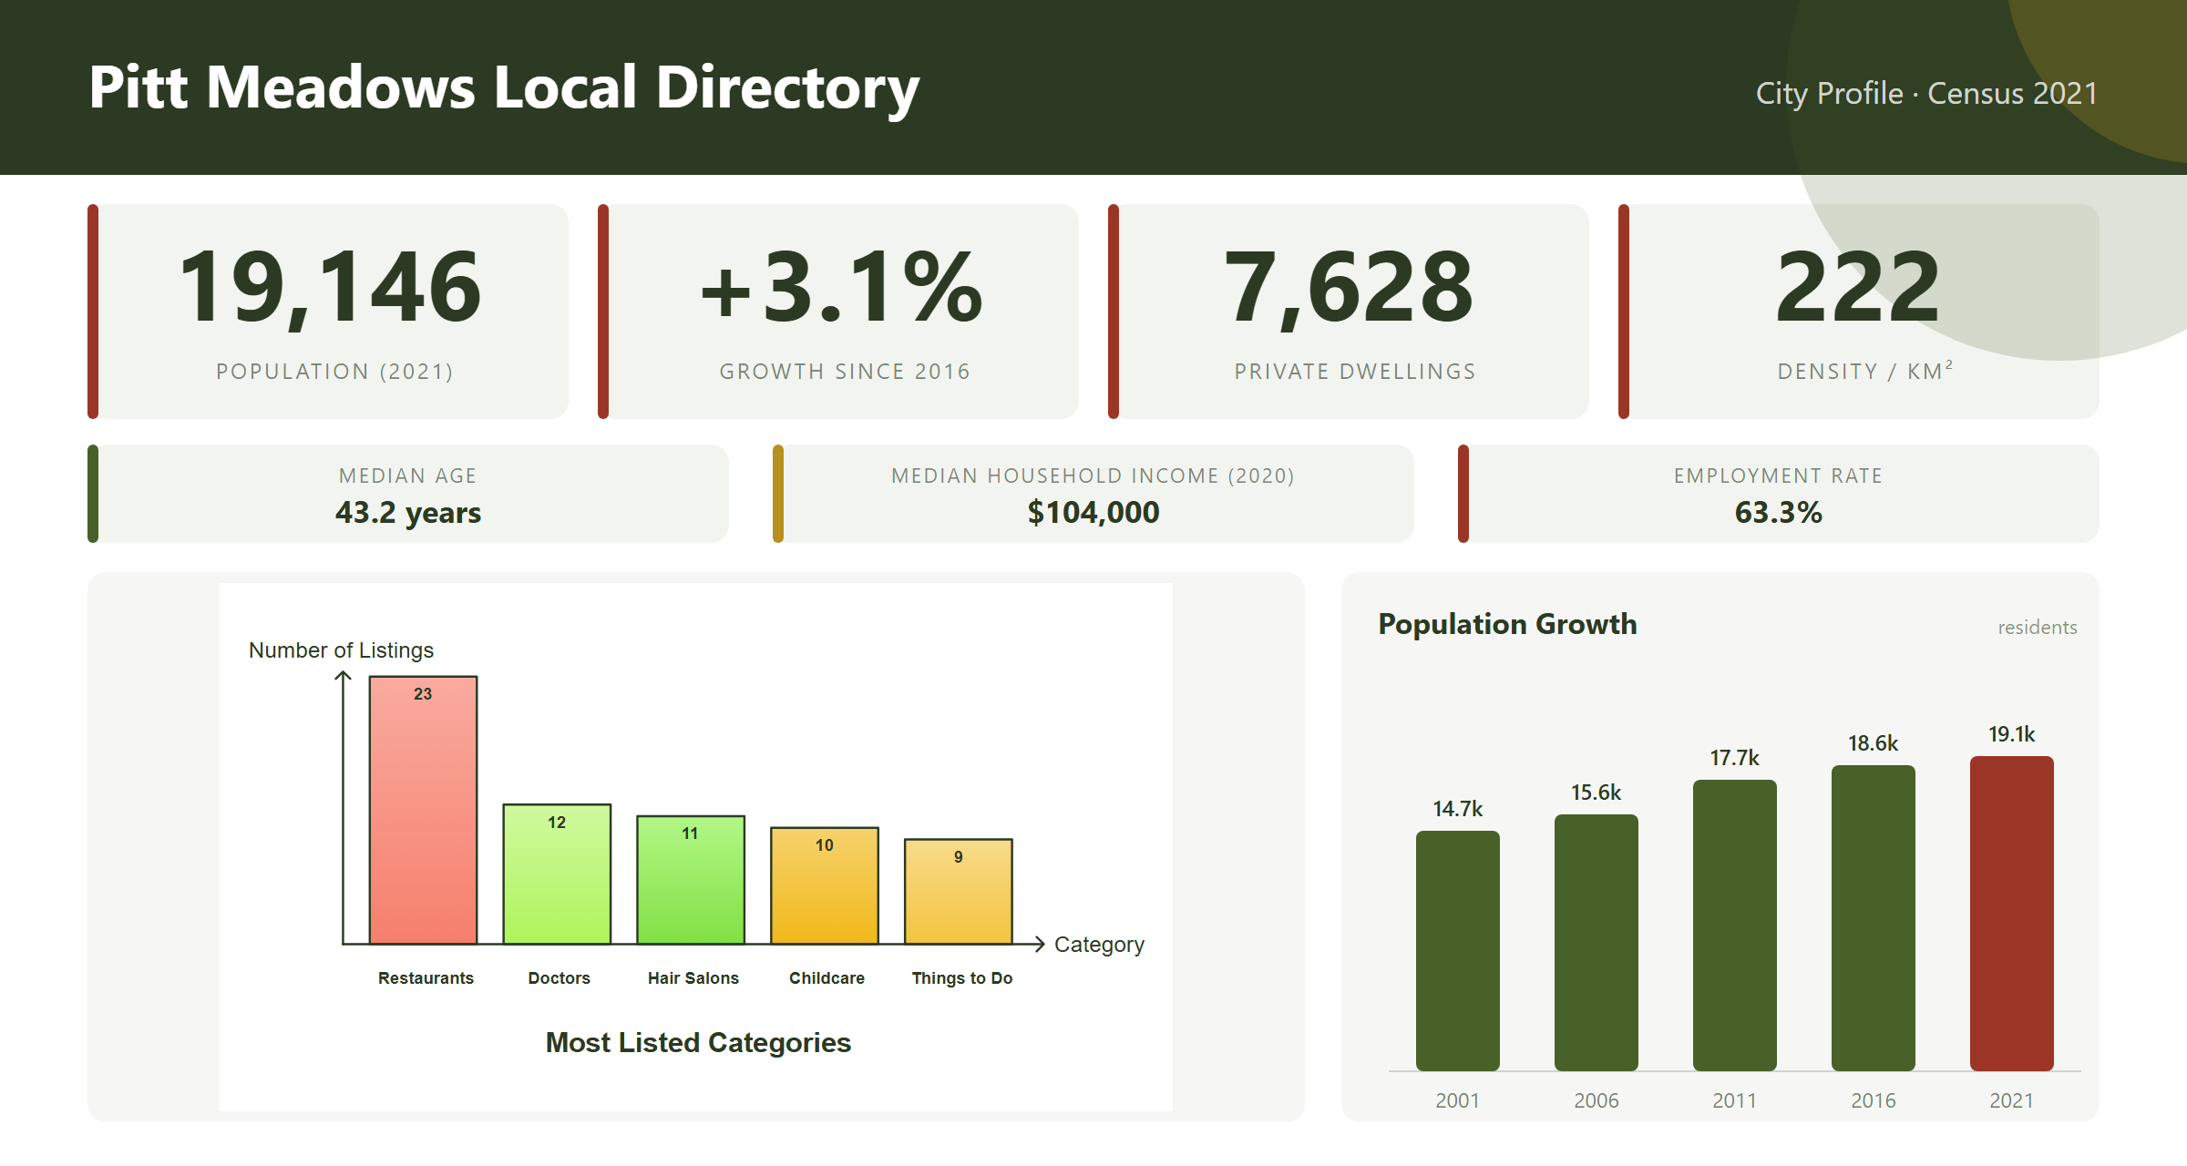
Task: Click the Childcare bar showing 10
Action: (825, 885)
